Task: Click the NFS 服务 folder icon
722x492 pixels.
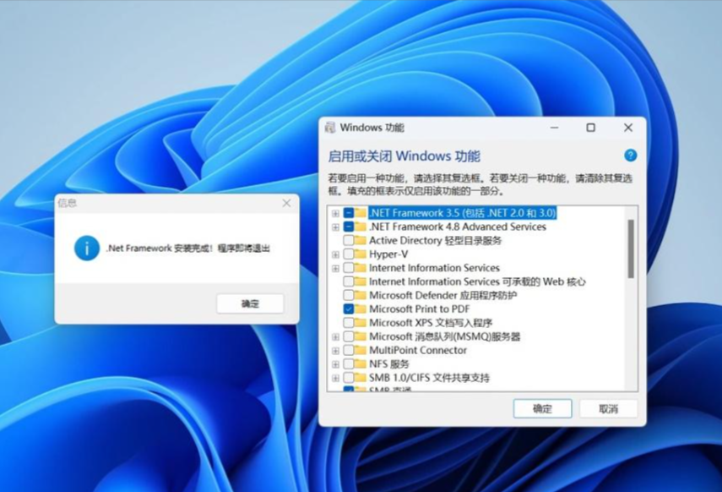Action: click(x=361, y=364)
